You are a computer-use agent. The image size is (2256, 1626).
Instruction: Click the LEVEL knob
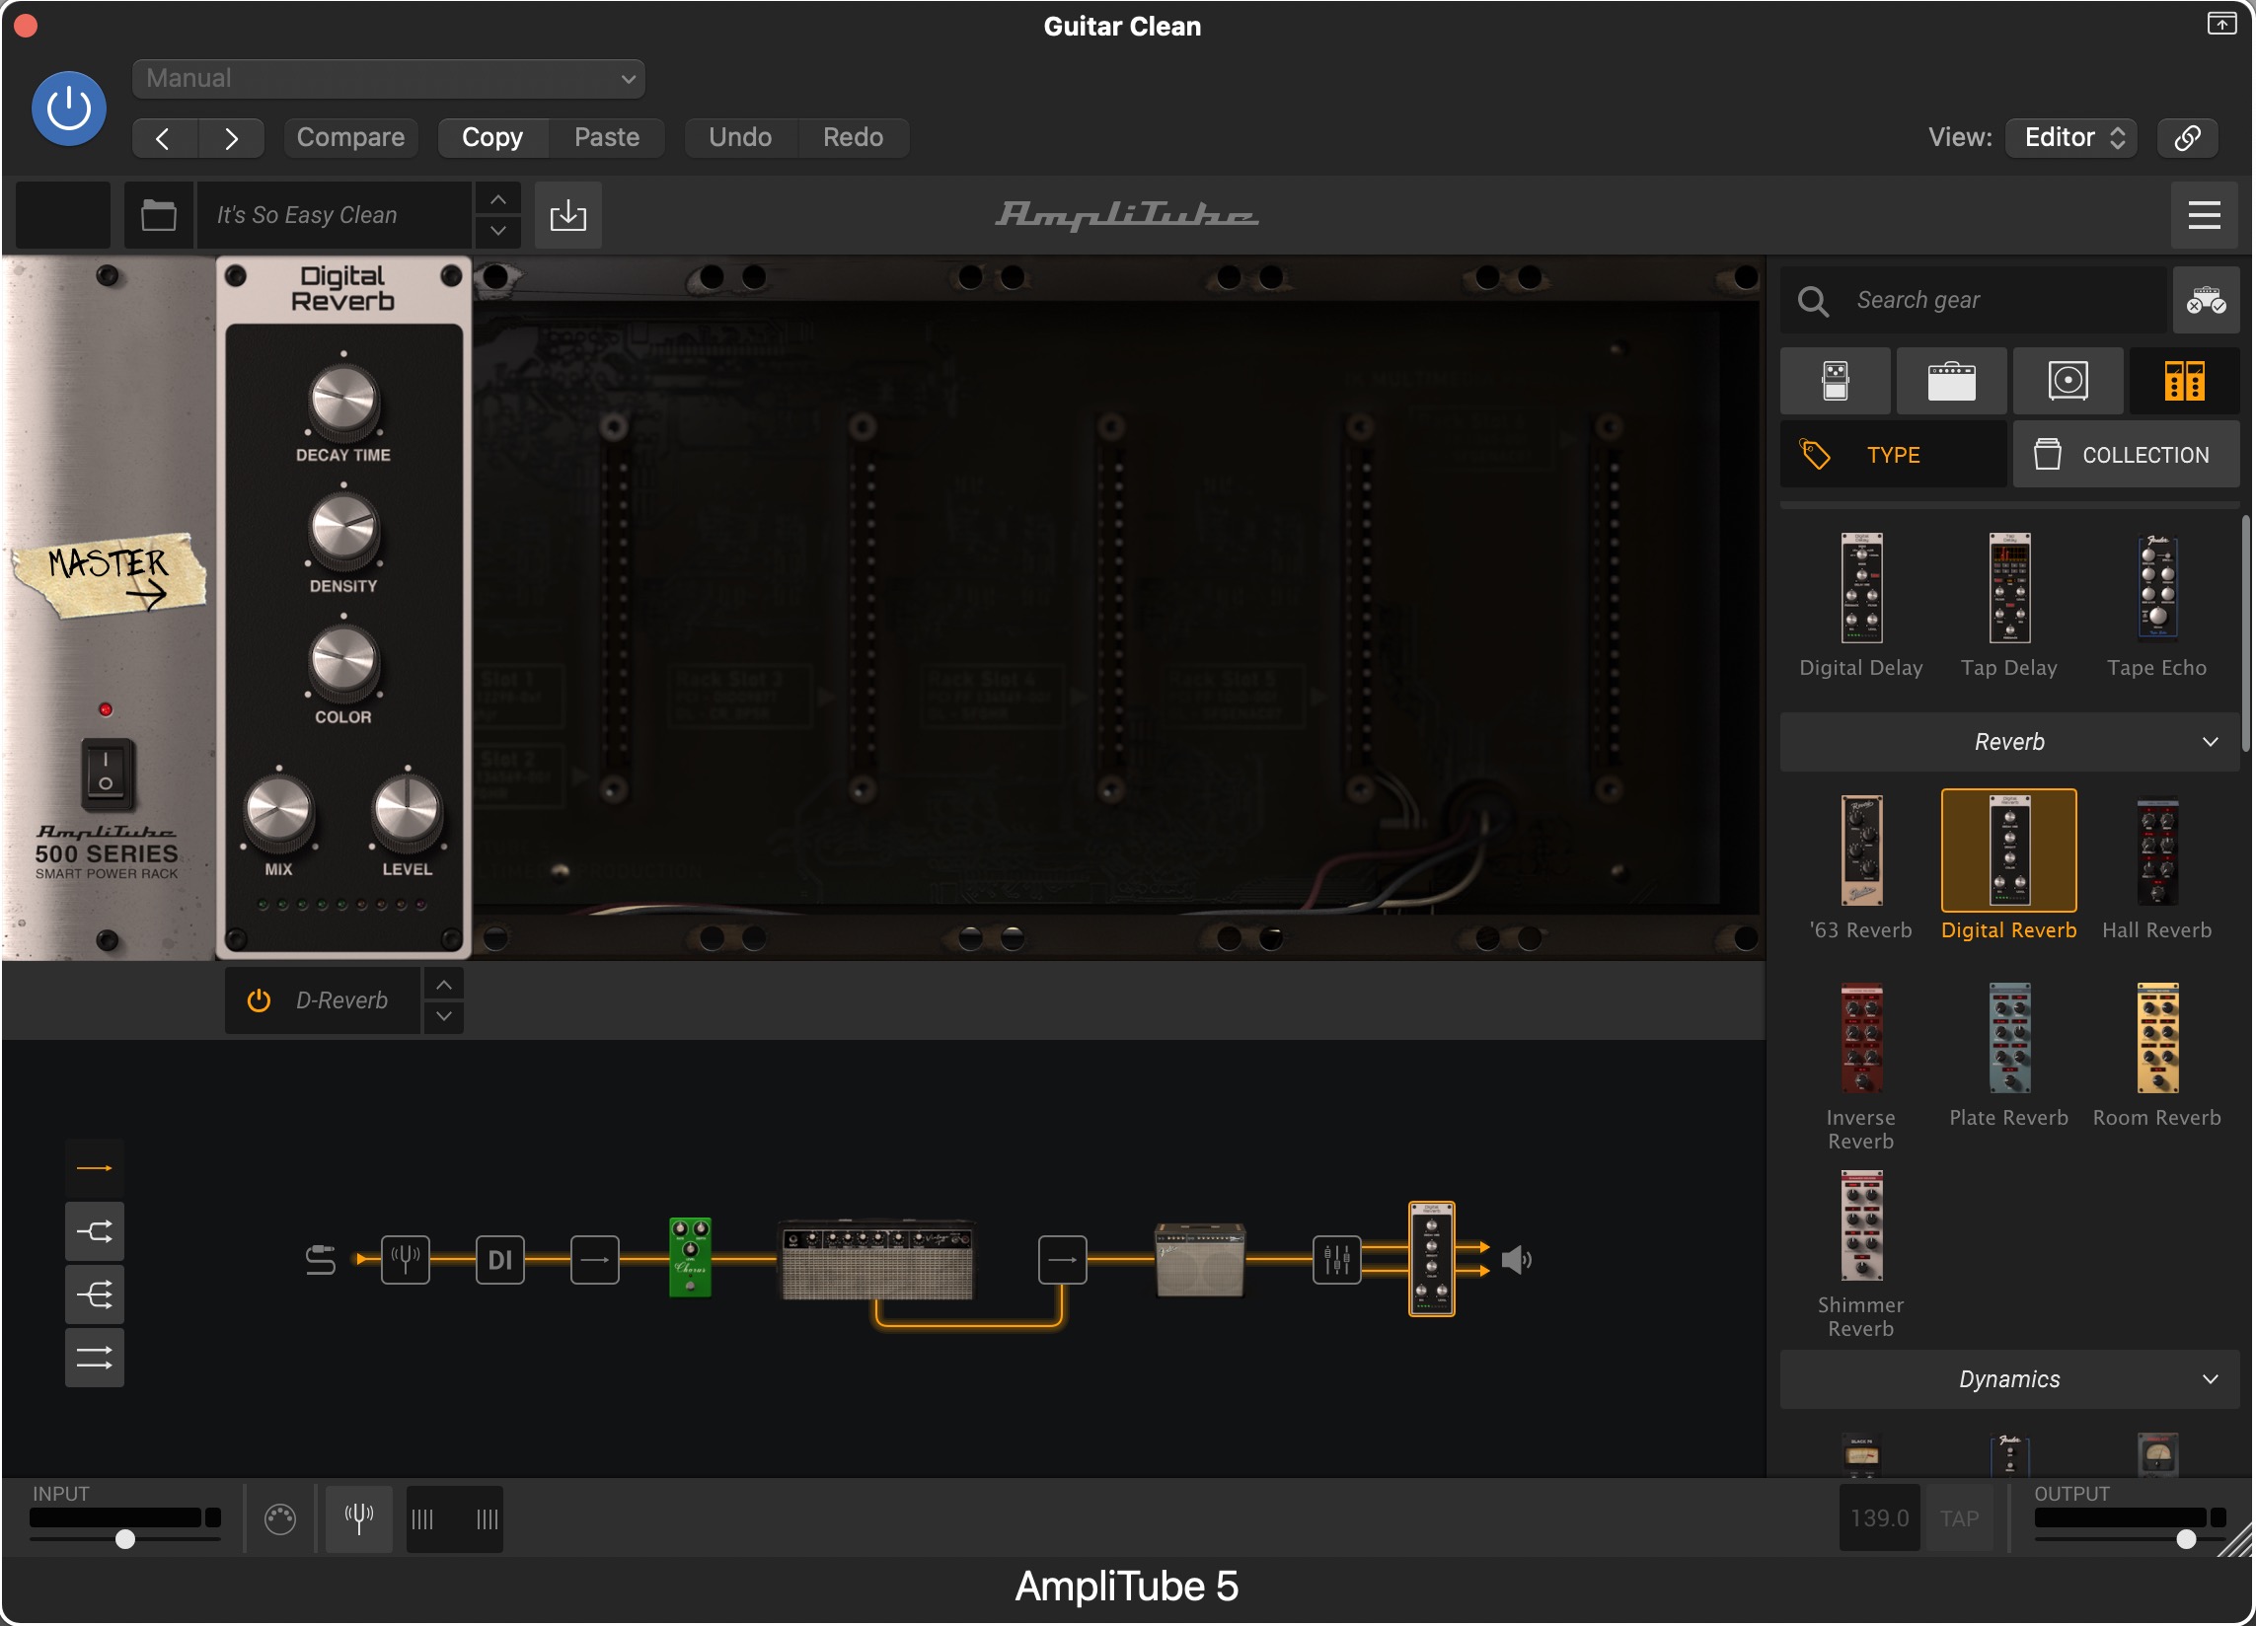pos(407,812)
